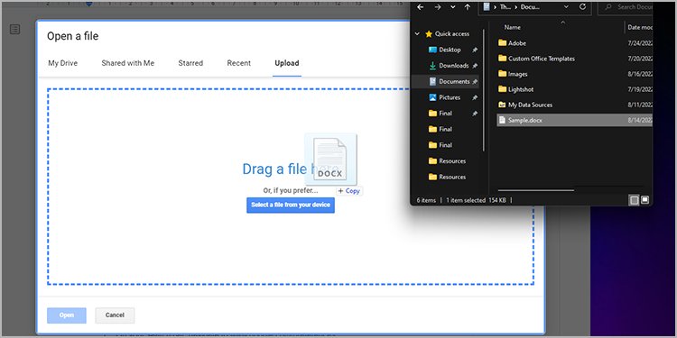Select the Custom Office Templates folder
This screenshot has width=677, height=338.
(x=536, y=59)
